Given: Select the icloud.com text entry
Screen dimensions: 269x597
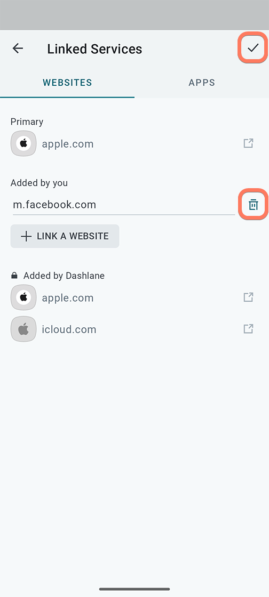Looking at the screenshot, I should click(69, 329).
